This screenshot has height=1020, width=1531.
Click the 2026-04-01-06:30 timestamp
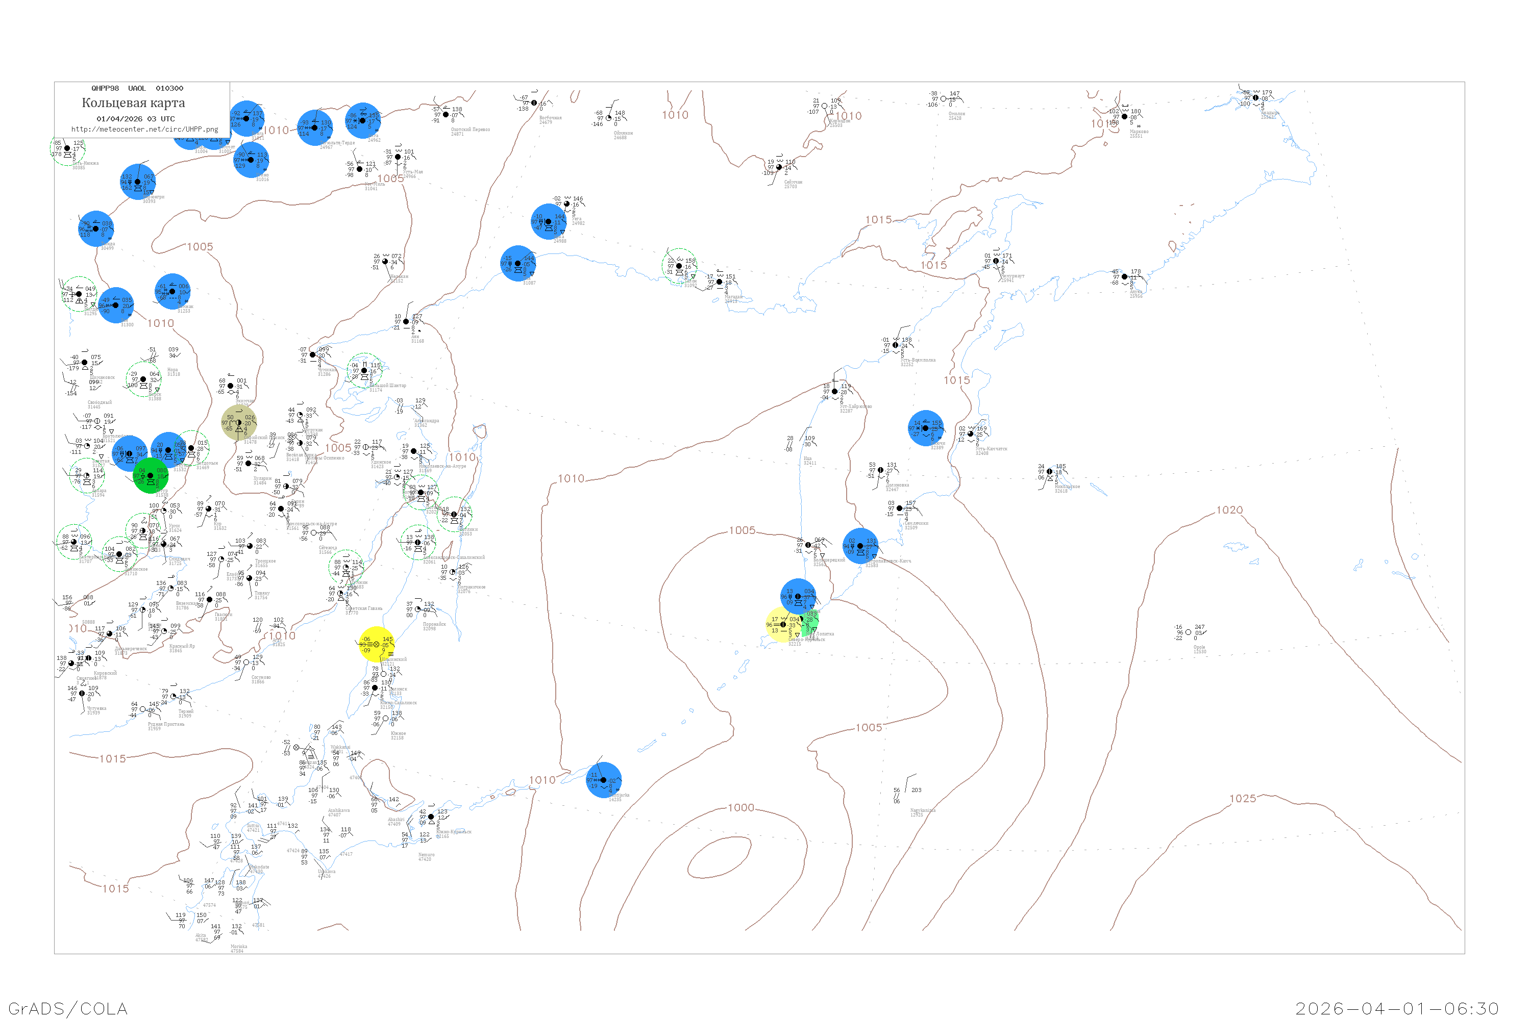tap(1396, 1008)
